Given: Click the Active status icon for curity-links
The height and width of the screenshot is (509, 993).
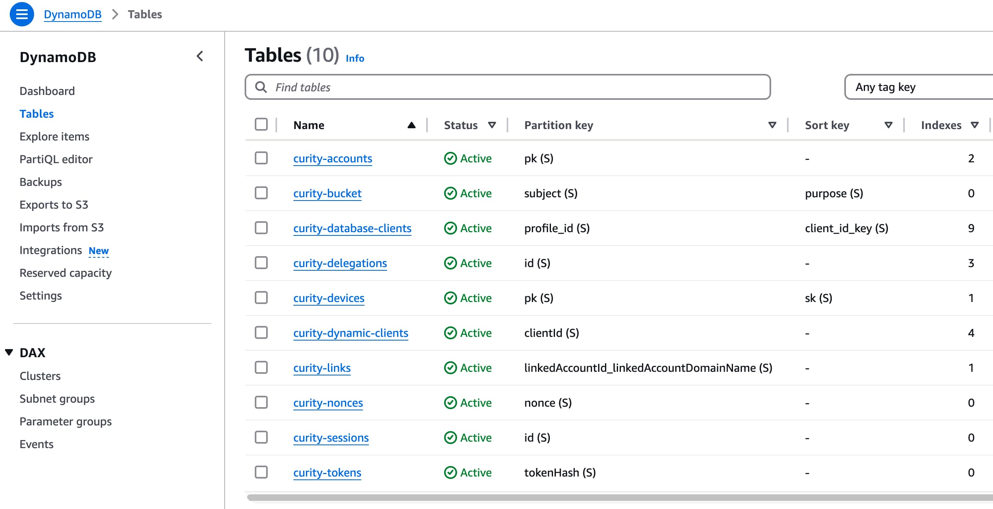Looking at the screenshot, I should point(450,368).
